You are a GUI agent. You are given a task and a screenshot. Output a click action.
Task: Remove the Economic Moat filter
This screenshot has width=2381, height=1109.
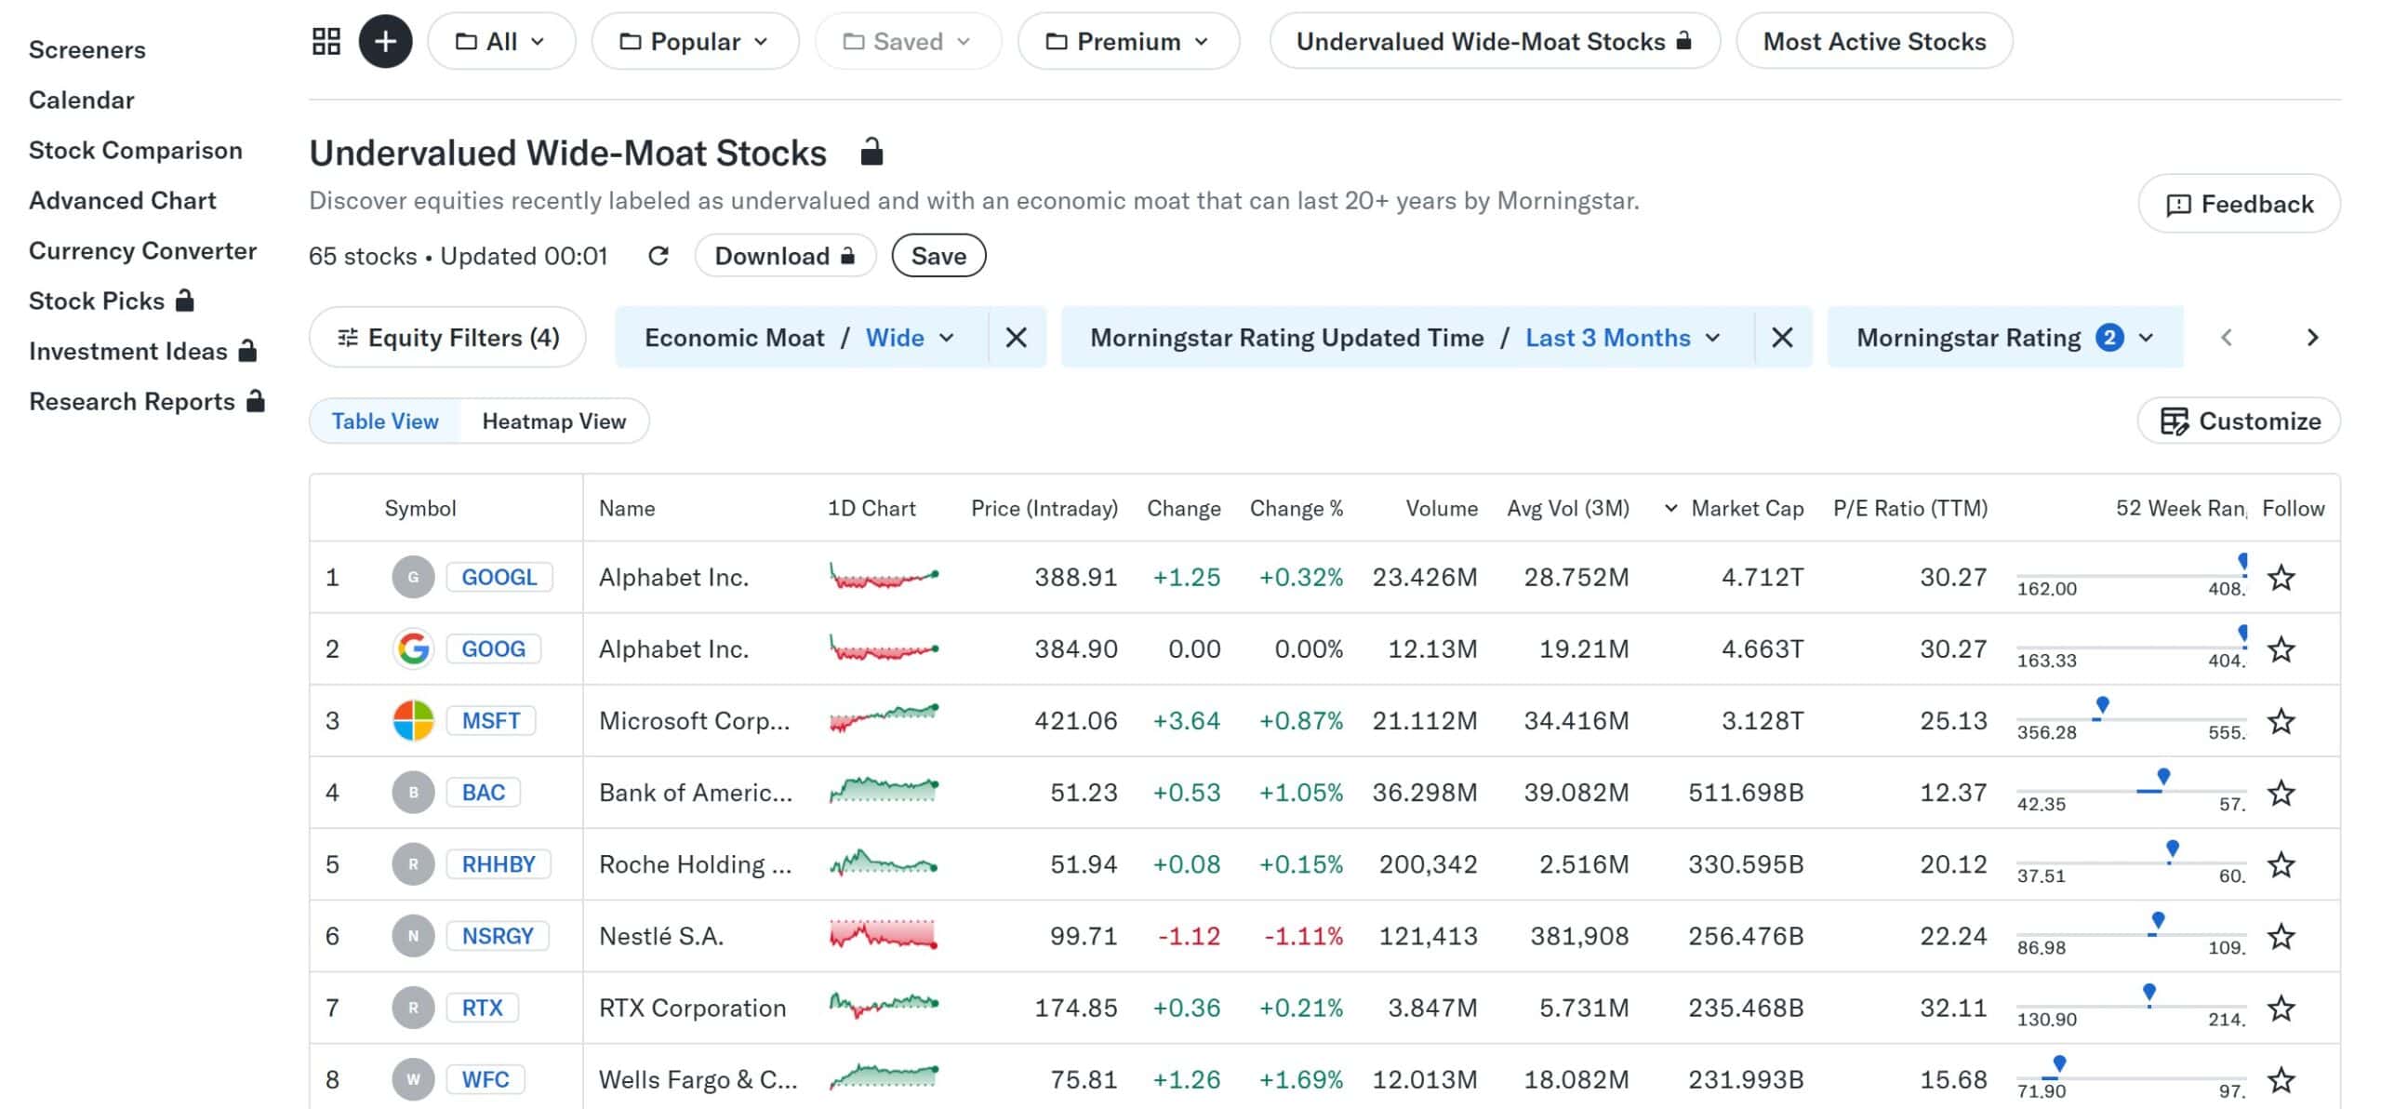tap(1017, 338)
